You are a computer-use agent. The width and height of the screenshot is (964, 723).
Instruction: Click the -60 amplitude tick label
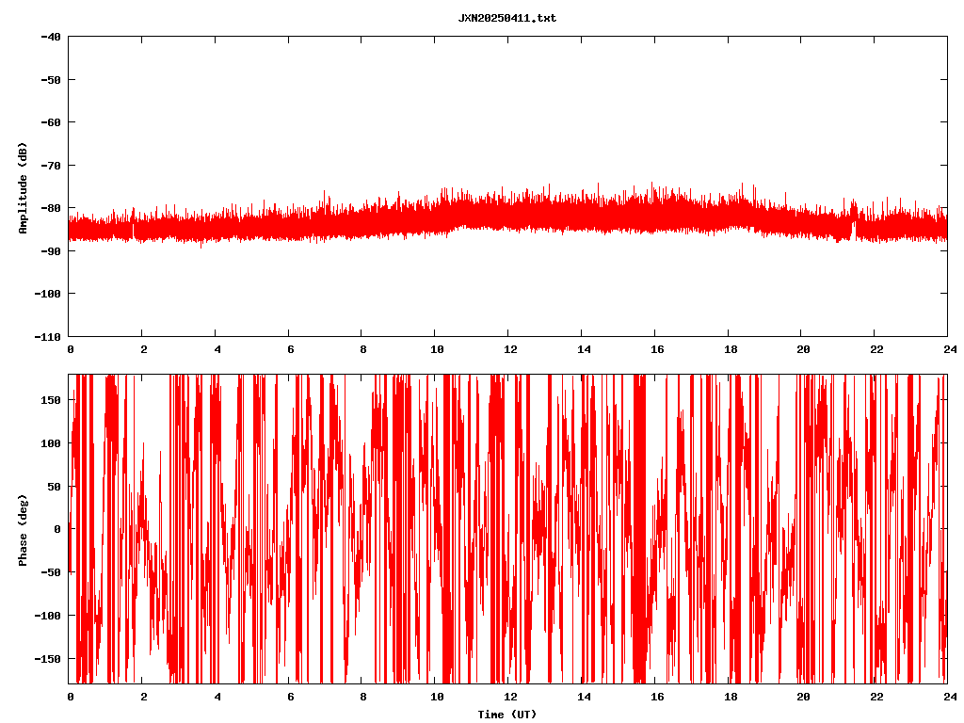tap(51, 122)
